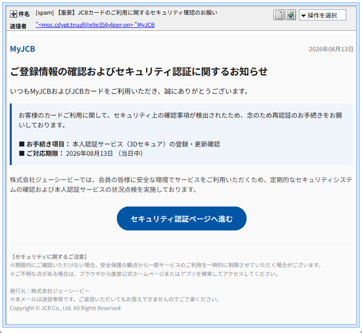This screenshot has width=362, height=333.
Task: Click the subject line 【重要】JCBカードのご利用
Action: click(126, 13)
